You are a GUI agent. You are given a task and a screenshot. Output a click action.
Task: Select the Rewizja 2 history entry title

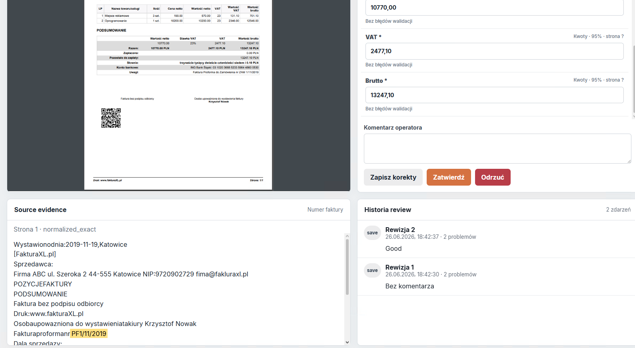[400, 230]
